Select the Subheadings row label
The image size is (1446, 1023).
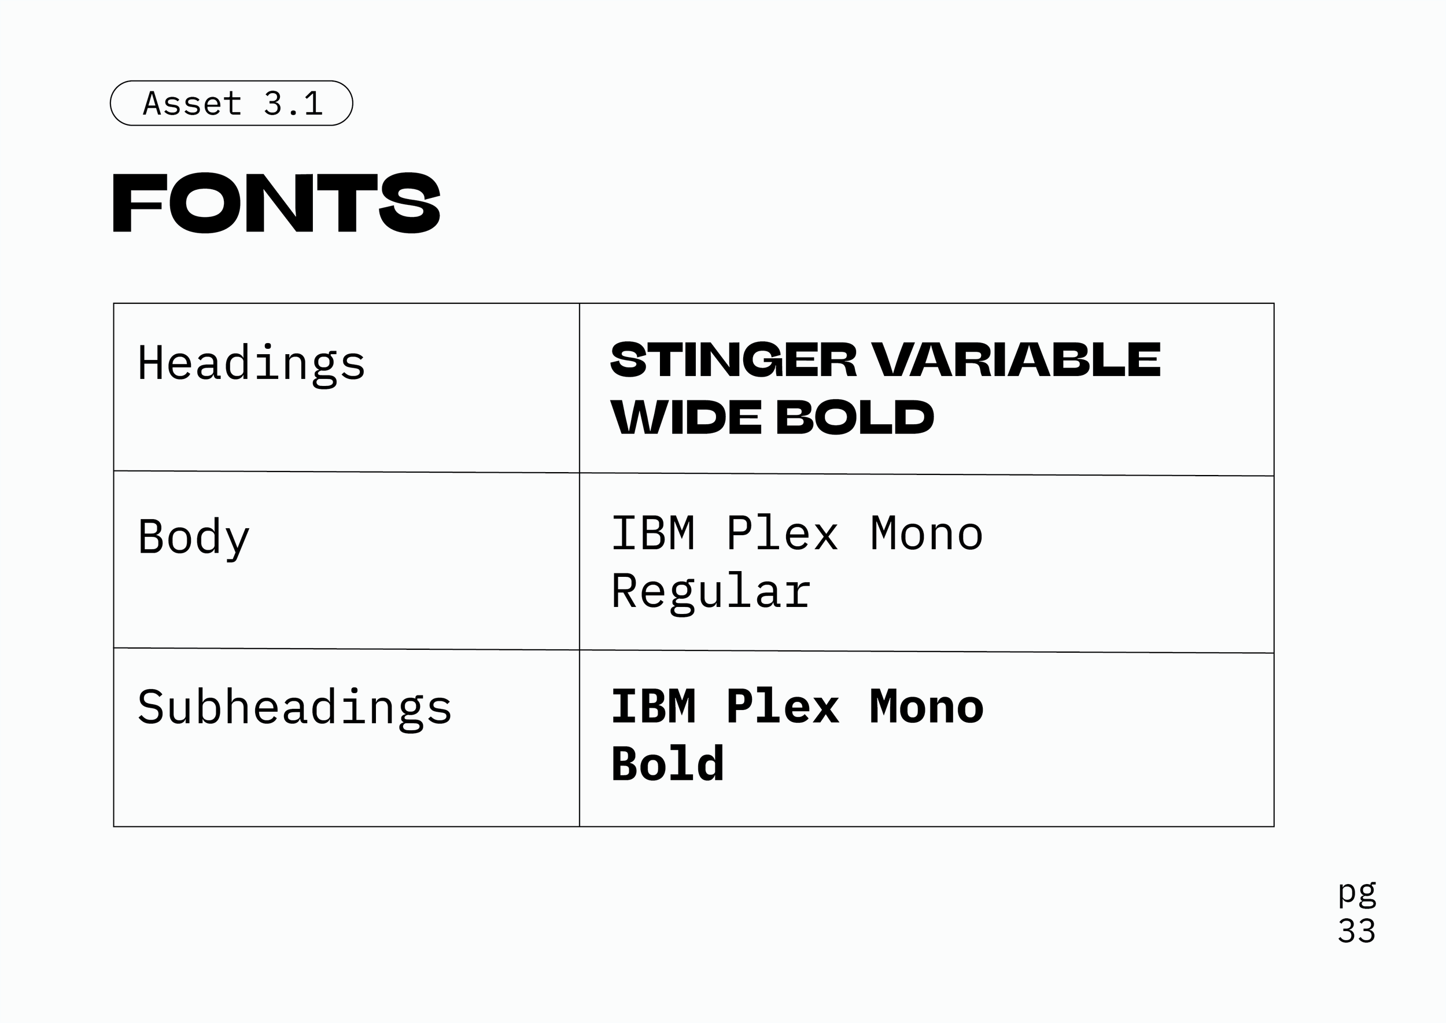point(295,708)
